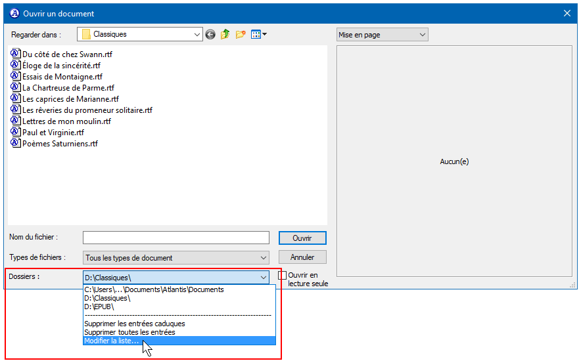Choose D:\Classiques\ entry in list
This screenshot has height=361, width=581.
point(179,298)
